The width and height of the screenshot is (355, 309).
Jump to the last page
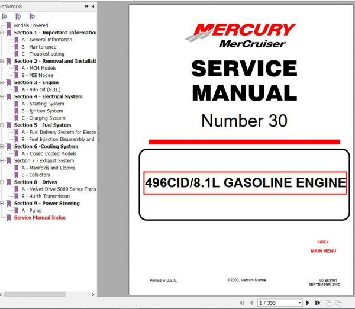tap(318, 302)
